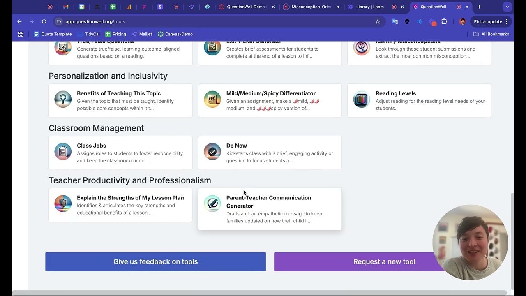Switch to the HubSpot pinned tab
Viewport: 526px width, 296px height.
[176, 7]
